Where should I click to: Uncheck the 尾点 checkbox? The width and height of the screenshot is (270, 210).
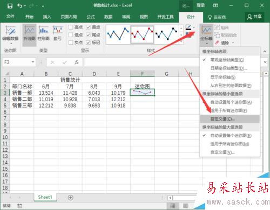[88, 35]
